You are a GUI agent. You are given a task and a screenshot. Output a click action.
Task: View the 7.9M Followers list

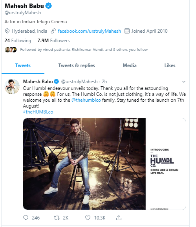pyautogui.click(x=53, y=41)
